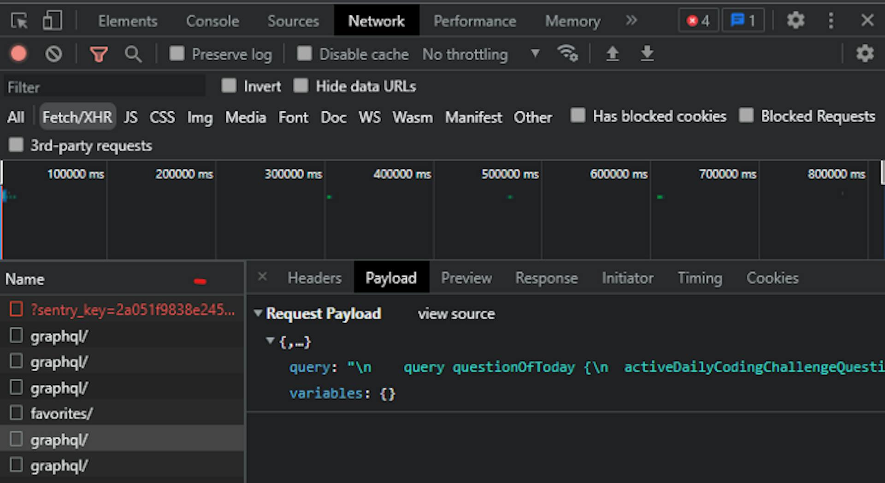Viewport: 885px width, 483px height.
Task: Collapse the payload object tree
Action: pyautogui.click(x=270, y=341)
